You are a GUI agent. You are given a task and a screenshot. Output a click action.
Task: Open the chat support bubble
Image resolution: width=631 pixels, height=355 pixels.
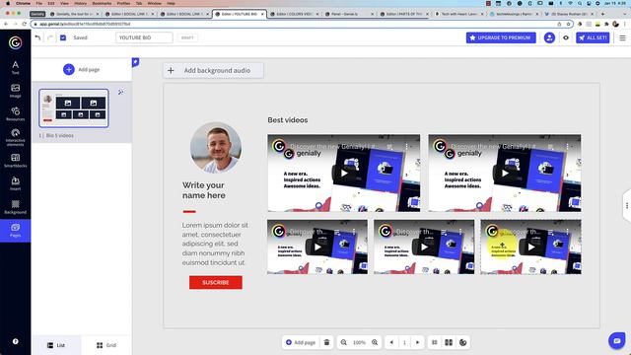(x=617, y=341)
